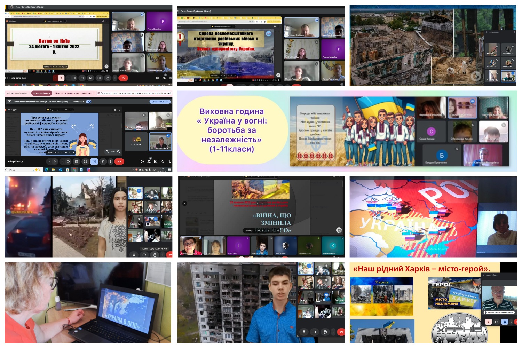The image size is (522, 348).
Task: Open Google Chrome from the taskbar
Action: pos(74,170)
